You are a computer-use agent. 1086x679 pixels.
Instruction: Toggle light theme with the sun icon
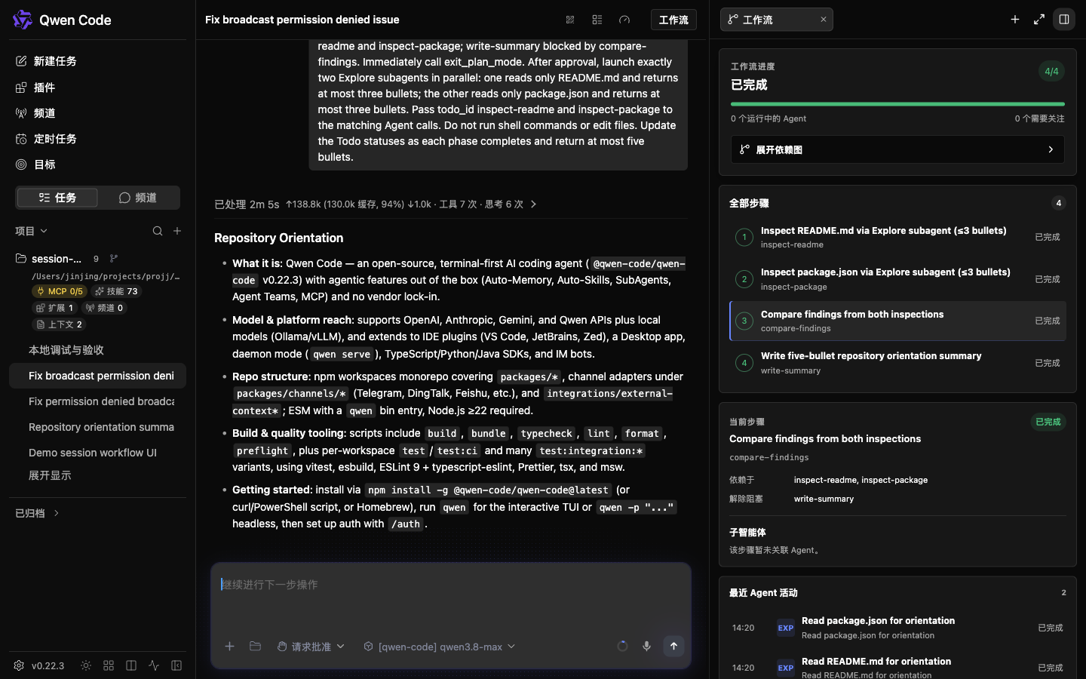pos(86,665)
